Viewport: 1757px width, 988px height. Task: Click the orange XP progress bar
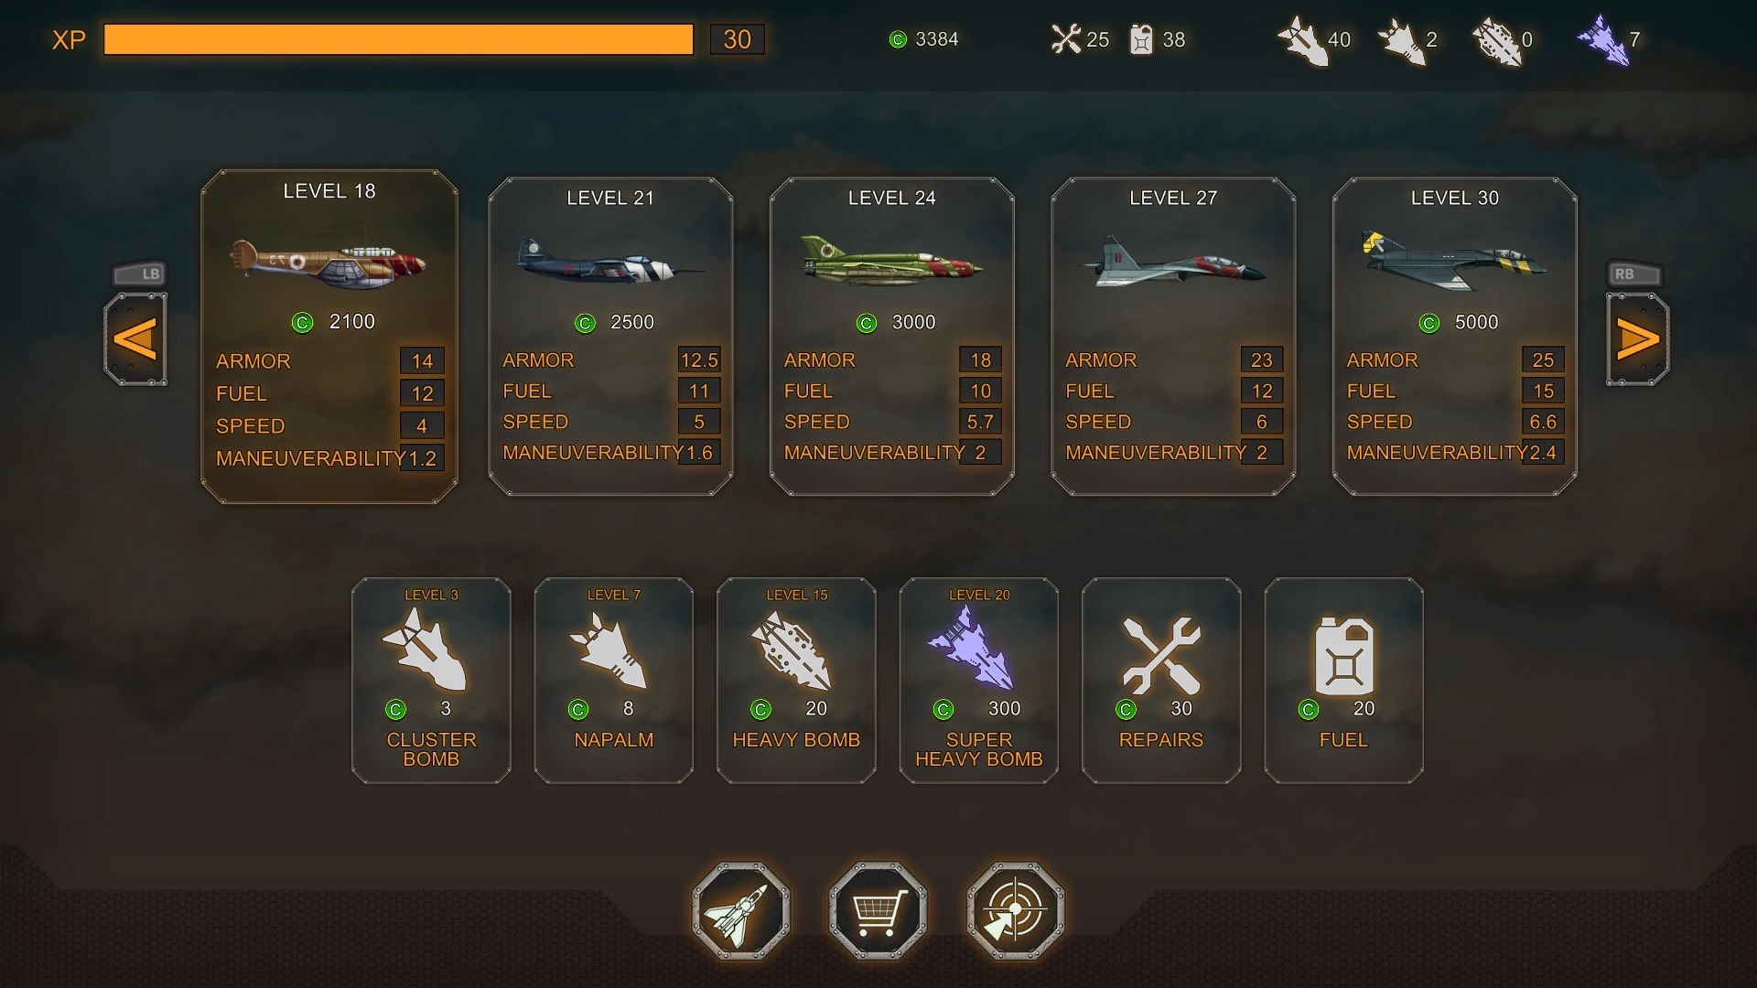click(x=399, y=39)
